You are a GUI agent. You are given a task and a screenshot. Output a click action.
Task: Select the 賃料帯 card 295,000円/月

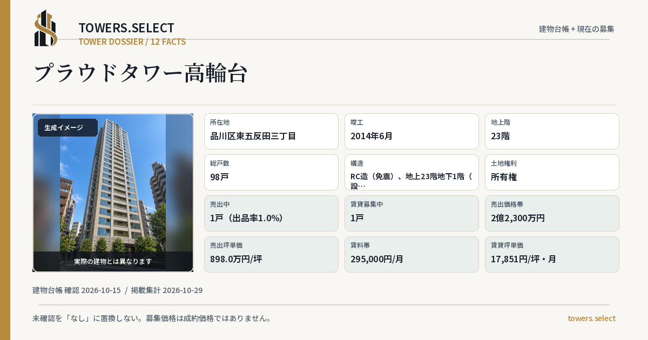coord(411,254)
